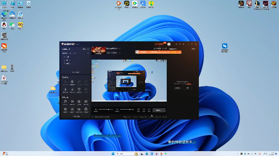Image resolution: width=279 pixels, height=156 pixels.
Task: Open the blue shortcut icon on right desktop
Action: tap(225, 47)
